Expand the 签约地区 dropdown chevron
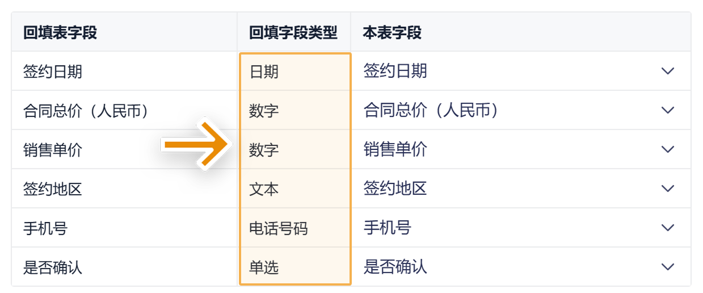The width and height of the screenshot is (703, 293). point(668,189)
